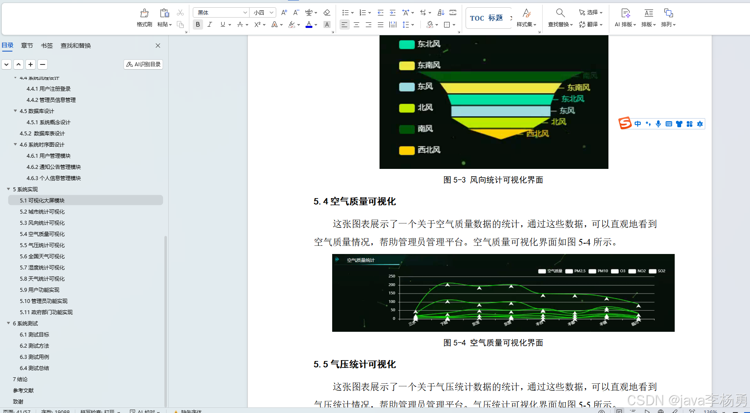Viewport: 750px width, 413px height.
Task: Click the Paste (粘贴) icon
Action: (x=164, y=13)
